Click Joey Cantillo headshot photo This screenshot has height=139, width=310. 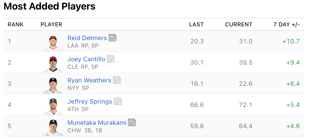(x=53, y=65)
